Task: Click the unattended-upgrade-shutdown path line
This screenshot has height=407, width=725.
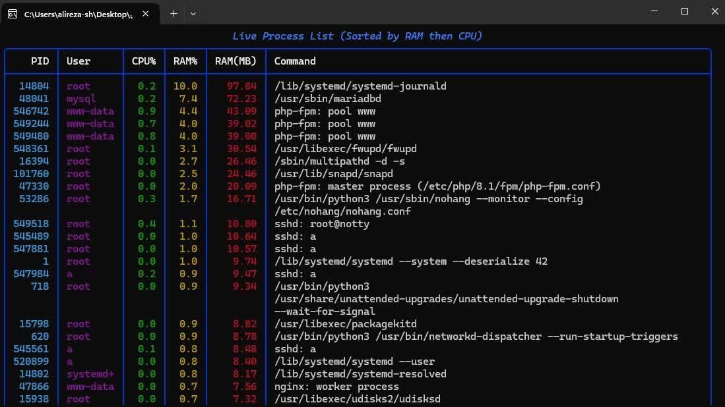Action: pyautogui.click(x=446, y=298)
